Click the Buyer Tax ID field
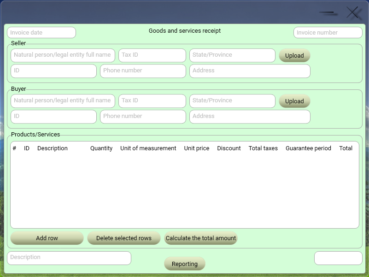The image size is (369, 277). coord(152,101)
